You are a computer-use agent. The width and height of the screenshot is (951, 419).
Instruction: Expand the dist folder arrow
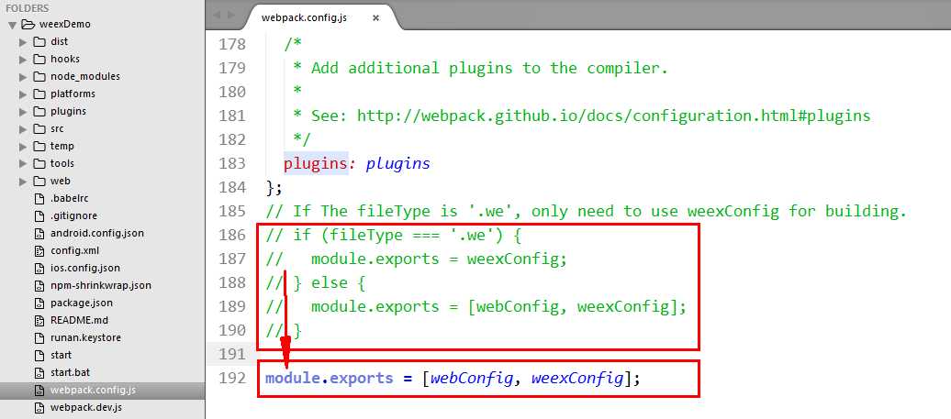(23, 42)
